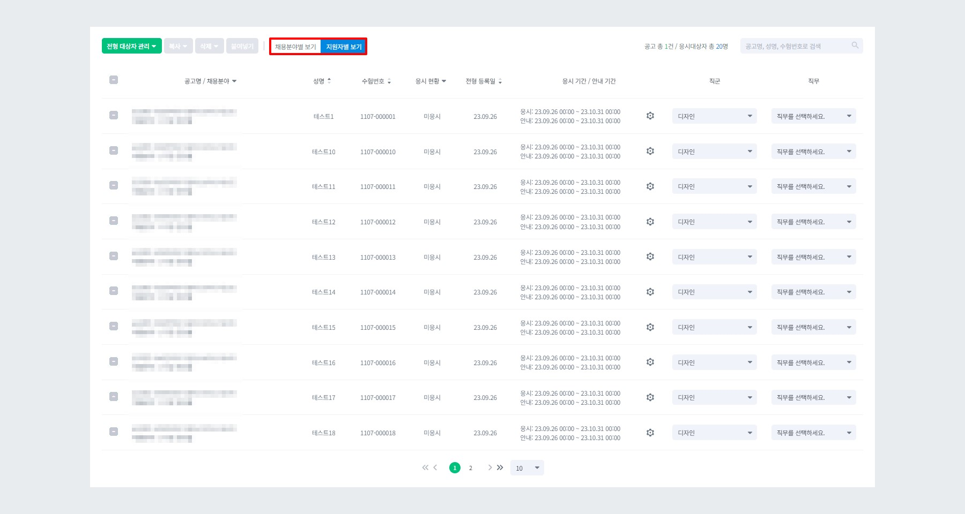The width and height of the screenshot is (965, 514).
Task: Toggle checkbox for 테스트18 row
Action: point(114,432)
